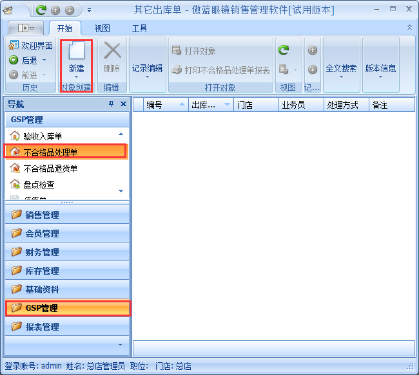Open the panel layout menu button
Screen dimensions: 419x375
(x=26, y=28)
